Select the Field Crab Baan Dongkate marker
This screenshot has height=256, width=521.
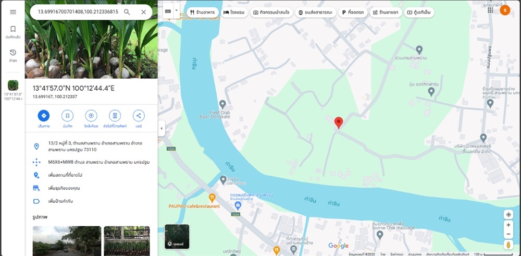[222, 104]
